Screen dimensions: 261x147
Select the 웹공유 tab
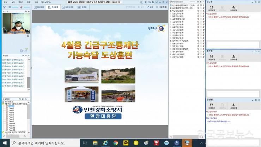pos(82,7)
